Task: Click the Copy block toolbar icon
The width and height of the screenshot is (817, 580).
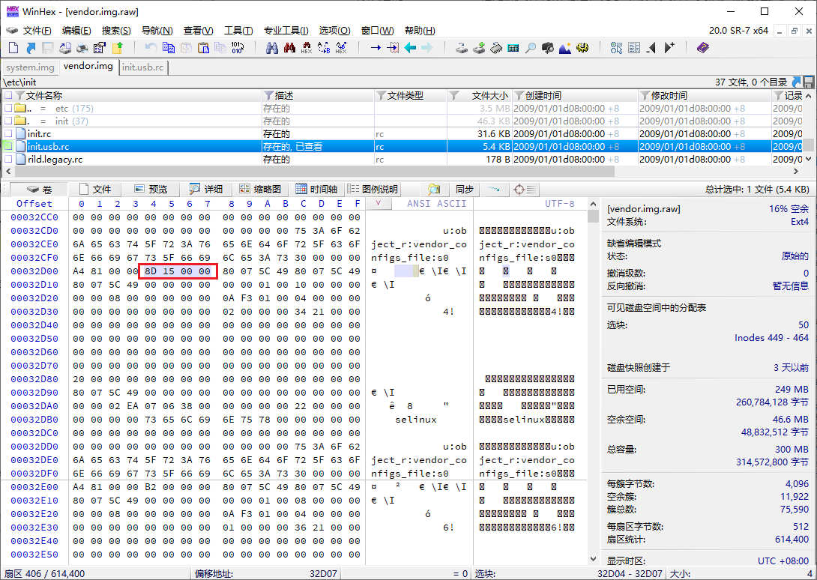Action: tap(169, 48)
